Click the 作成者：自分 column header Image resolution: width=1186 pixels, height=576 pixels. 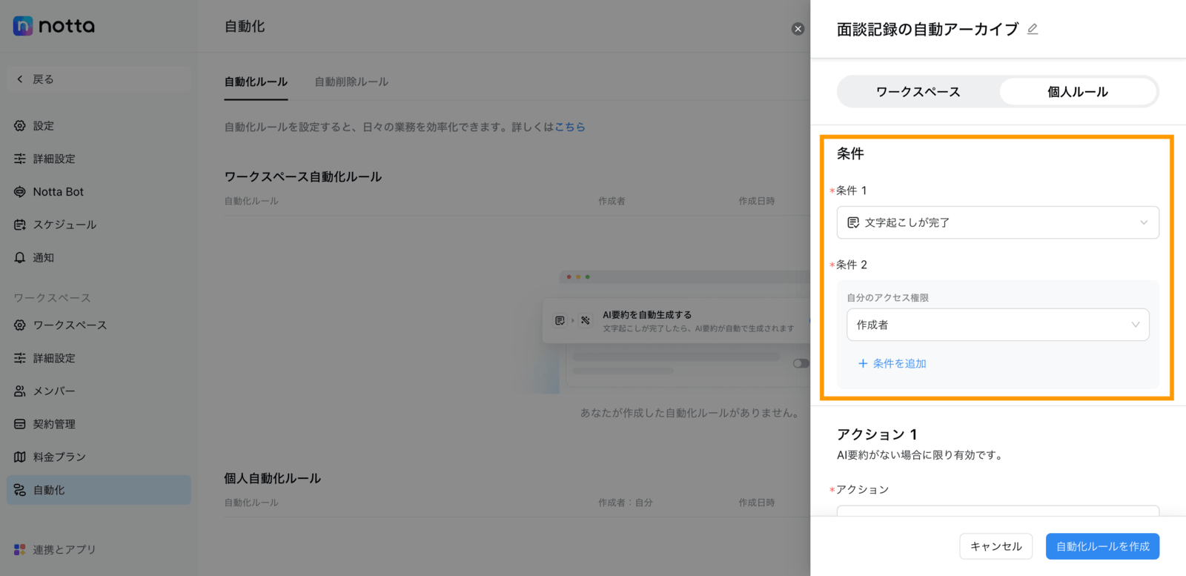626,503
